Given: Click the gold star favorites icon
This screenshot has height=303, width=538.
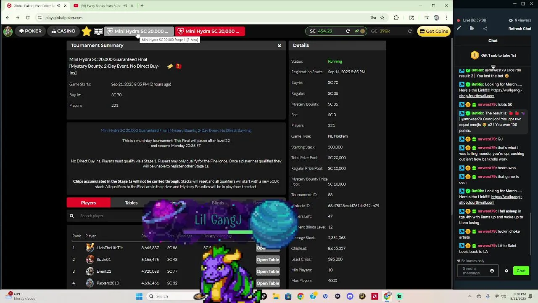Looking at the screenshot, I should click(87, 31).
